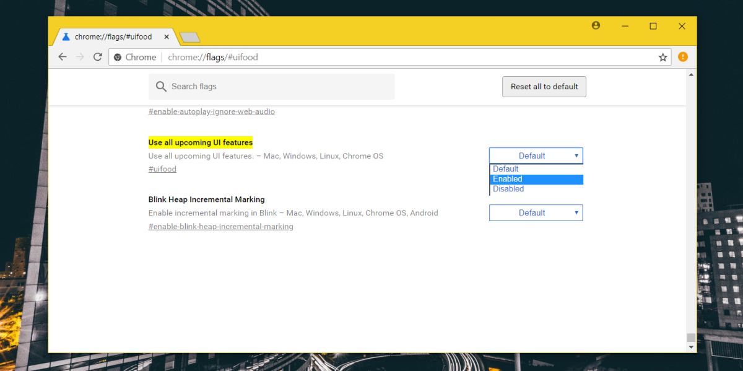
Task: Click the page reload icon
Action: [98, 56]
